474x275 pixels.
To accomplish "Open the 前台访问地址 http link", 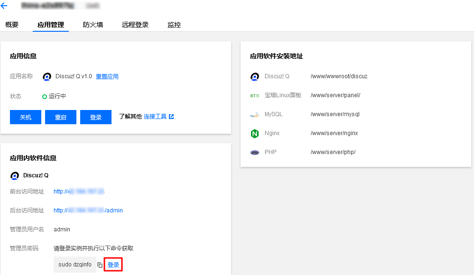I will pos(79,191).
